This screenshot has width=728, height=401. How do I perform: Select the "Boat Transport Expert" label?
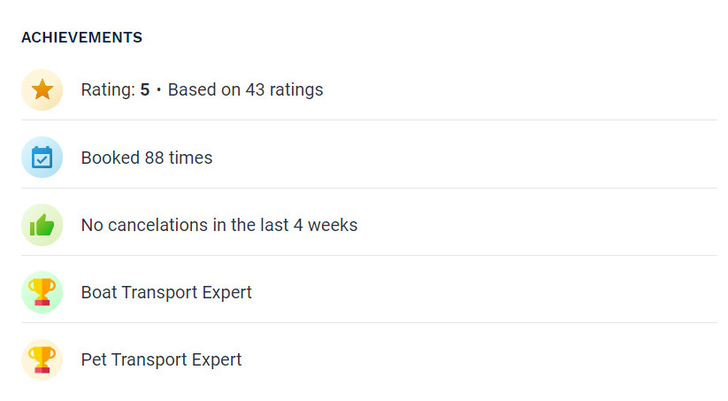166,292
